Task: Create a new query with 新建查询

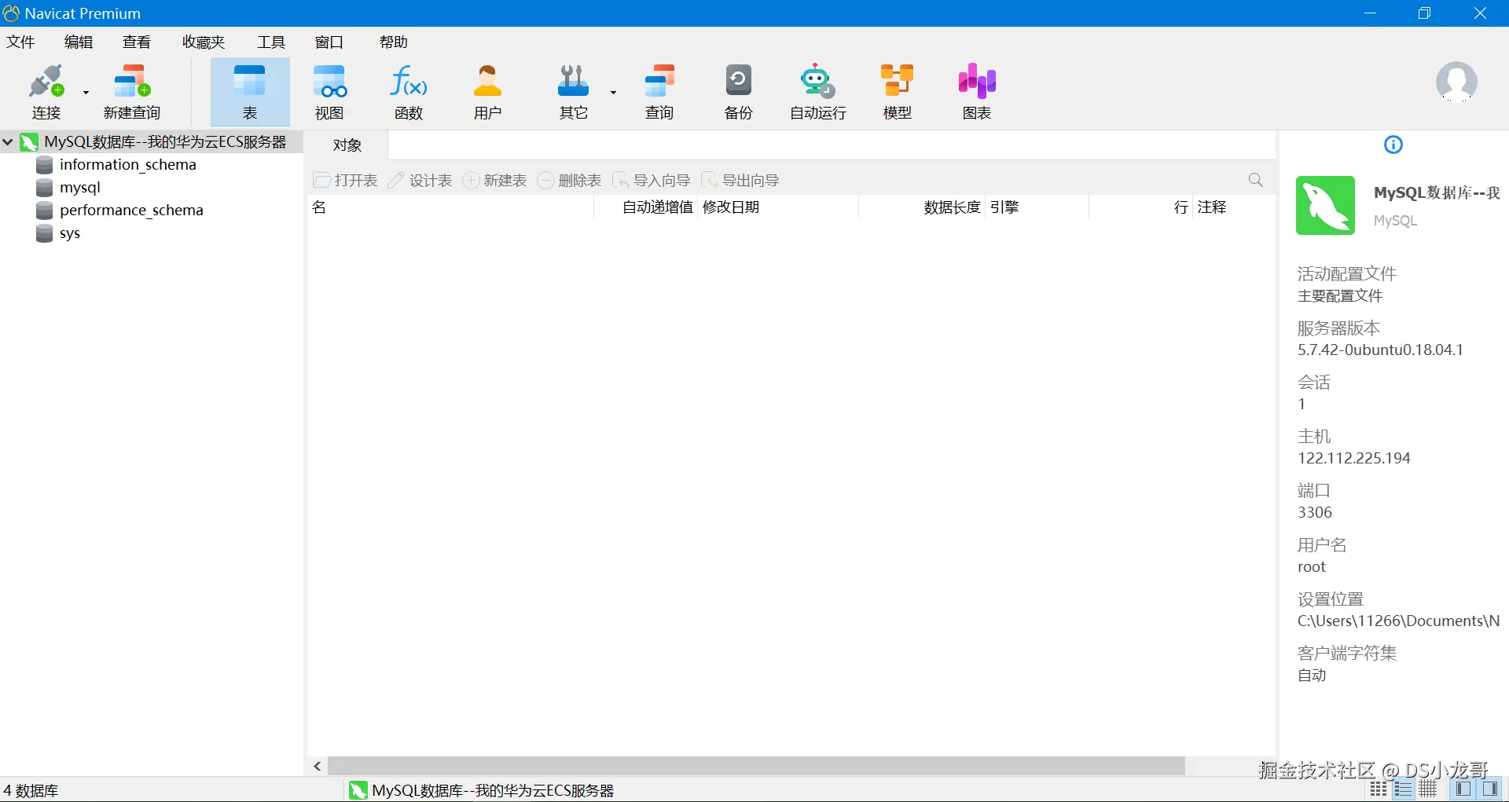Action: tap(132, 92)
